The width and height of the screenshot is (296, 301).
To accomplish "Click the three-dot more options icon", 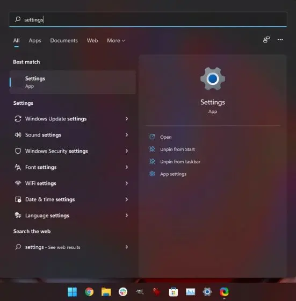I will coord(280,40).
